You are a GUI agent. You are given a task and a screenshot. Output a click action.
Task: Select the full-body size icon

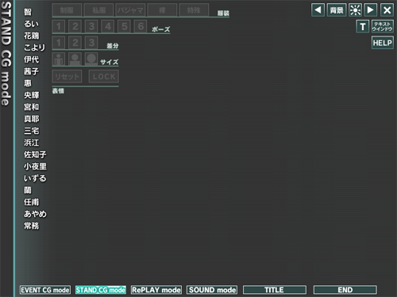coord(59,59)
